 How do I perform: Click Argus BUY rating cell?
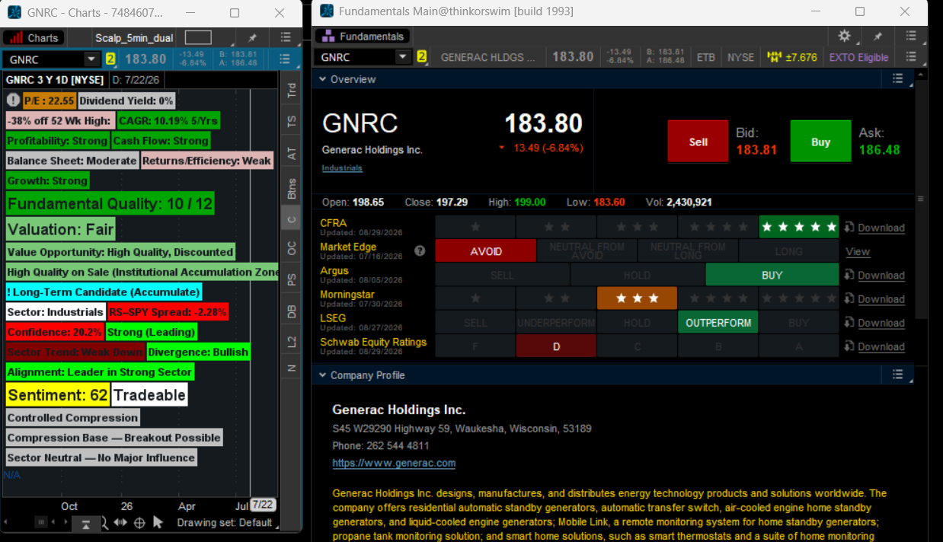pos(772,275)
